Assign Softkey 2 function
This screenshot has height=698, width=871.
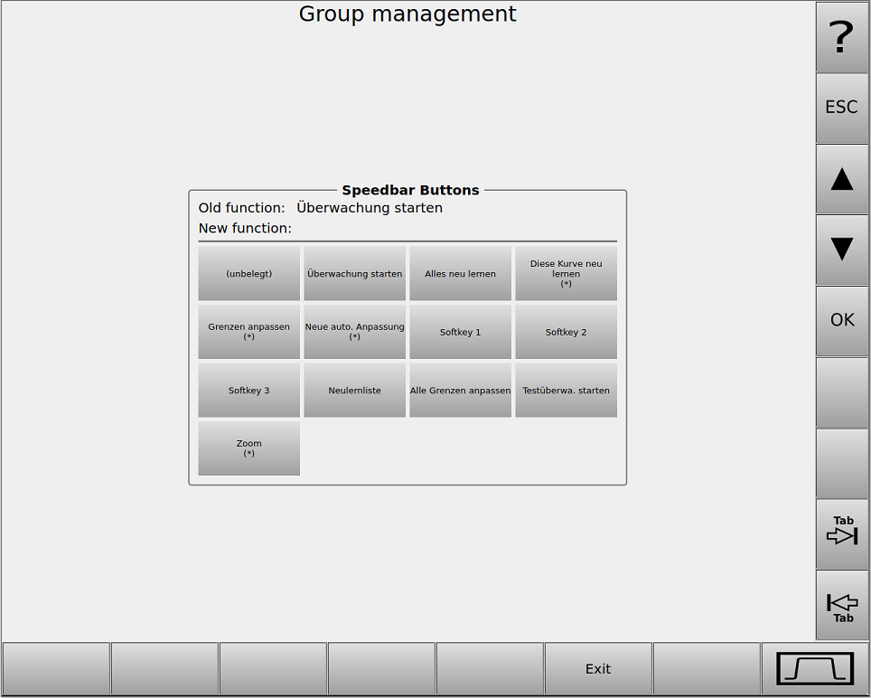click(566, 332)
